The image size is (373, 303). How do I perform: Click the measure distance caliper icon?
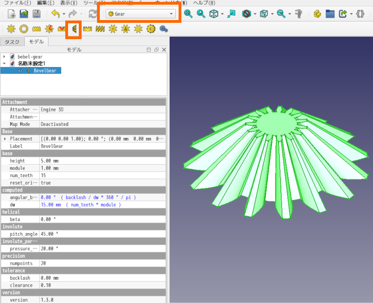tap(297, 14)
